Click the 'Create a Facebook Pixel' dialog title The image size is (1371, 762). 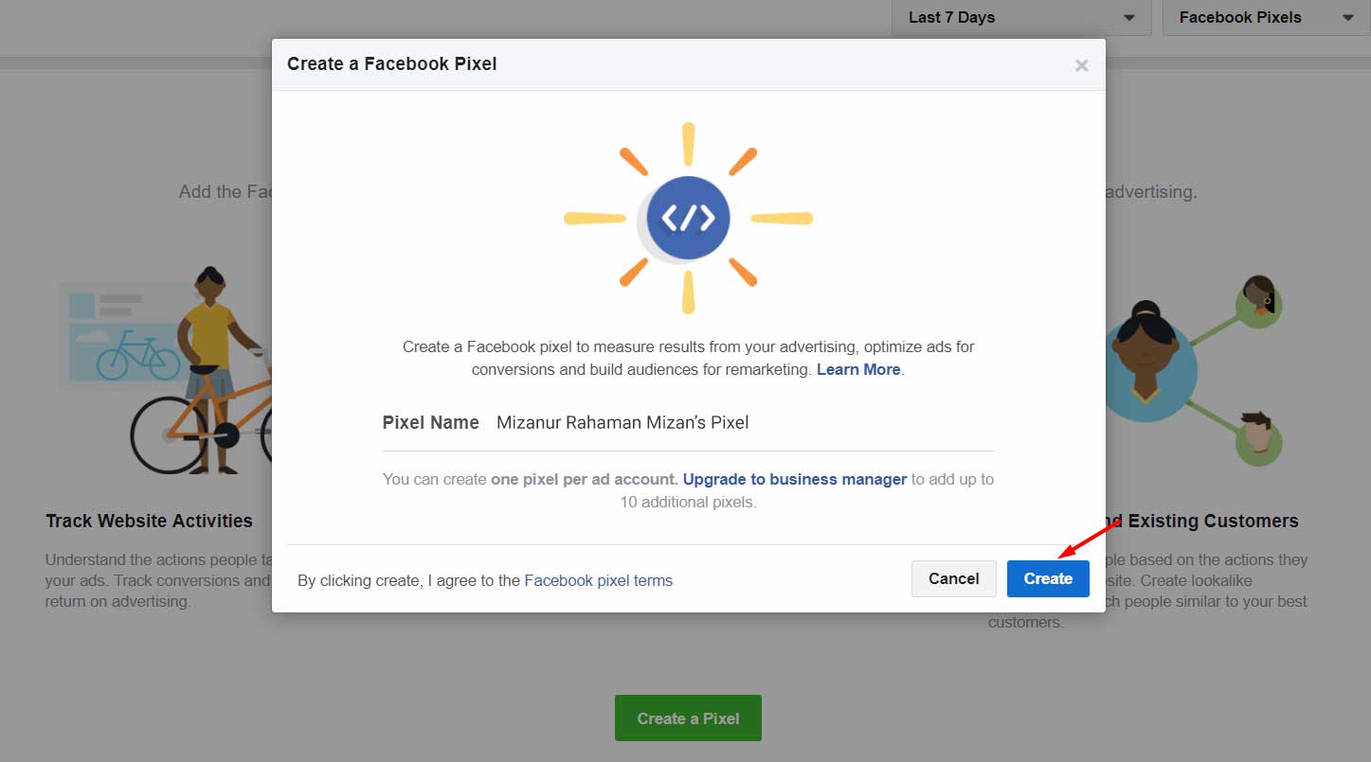tap(392, 63)
